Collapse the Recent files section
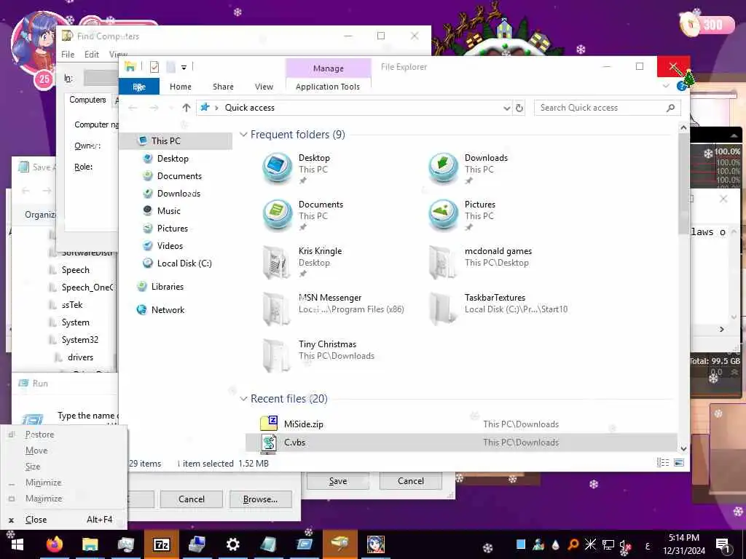The height and width of the screenshot is (559, 746). coord(243,399)
